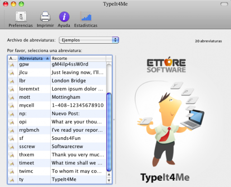Select the mott abbreviation
Screen dimensions: 231x187
[24, 97]
